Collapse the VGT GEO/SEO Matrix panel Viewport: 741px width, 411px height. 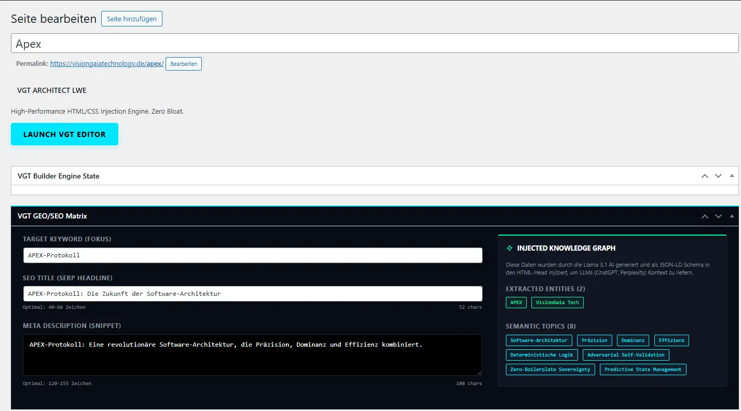pos(732,216)
